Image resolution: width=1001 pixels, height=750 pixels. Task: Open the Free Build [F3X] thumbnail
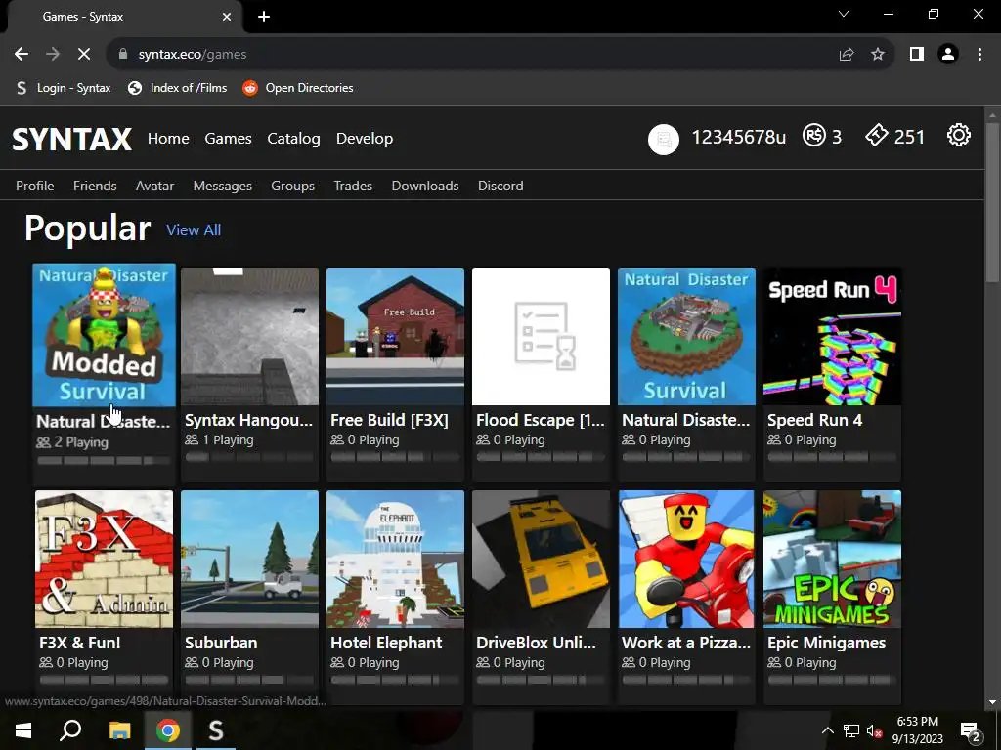pos(395,336)
